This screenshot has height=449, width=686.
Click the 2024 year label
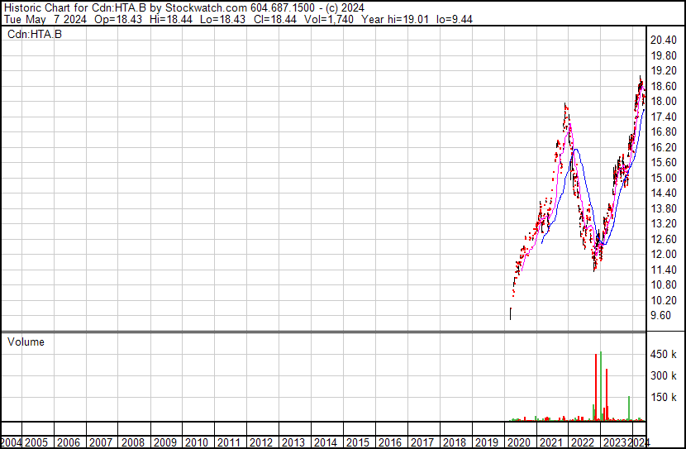[639, 442]
